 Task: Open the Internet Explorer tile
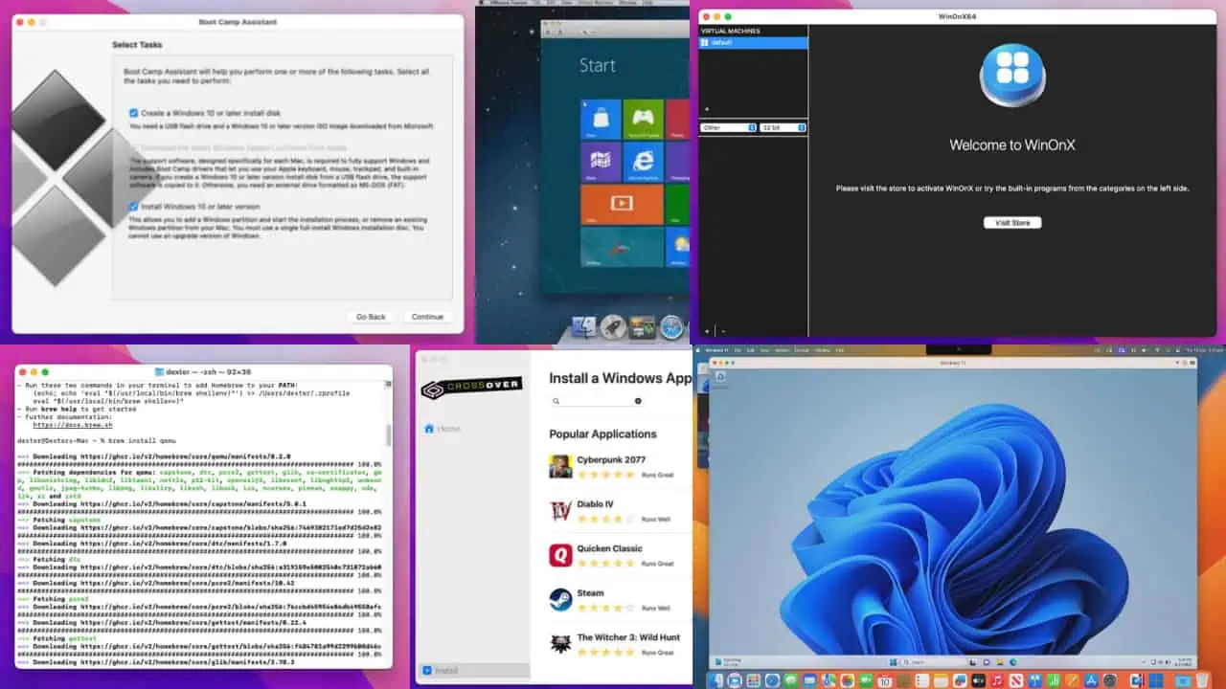click(x=643, y=162)
